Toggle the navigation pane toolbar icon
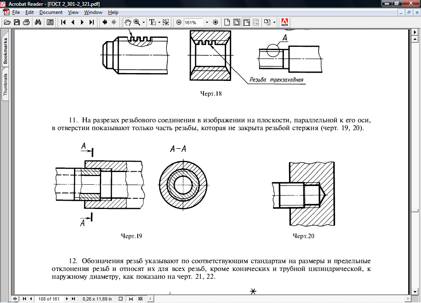Image resolution: width=421 pixels, height=303 pixels. coord(50,22)
